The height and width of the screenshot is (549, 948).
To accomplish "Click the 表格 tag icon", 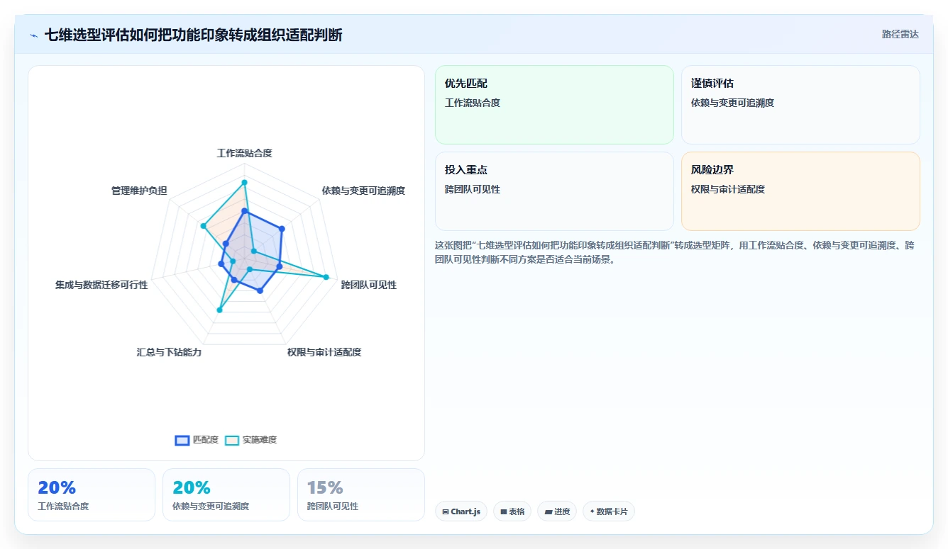I will 503,511.
